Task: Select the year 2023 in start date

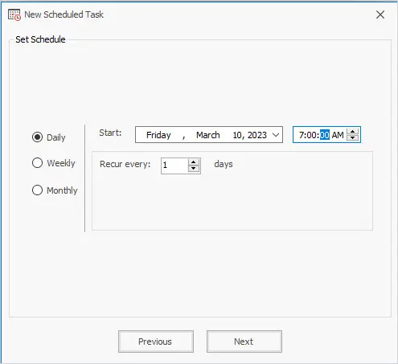Action: click(x=257, y=135)
